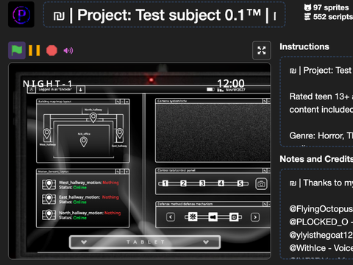Click the Notes and Credits heading
Screen dimensions: 353x265
click(316, 159)
